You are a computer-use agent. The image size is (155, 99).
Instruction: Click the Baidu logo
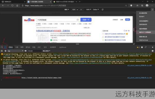[29, 20]
